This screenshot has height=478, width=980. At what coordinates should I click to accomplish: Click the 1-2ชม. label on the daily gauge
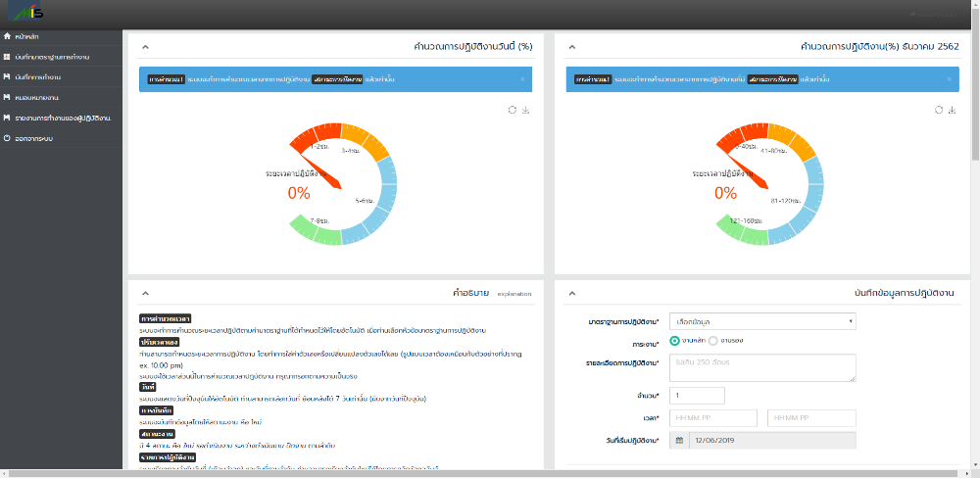(319, 146)
